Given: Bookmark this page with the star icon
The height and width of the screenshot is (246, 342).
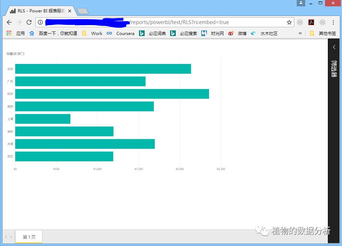Looking at the screenshot, I should pos(289,22).
